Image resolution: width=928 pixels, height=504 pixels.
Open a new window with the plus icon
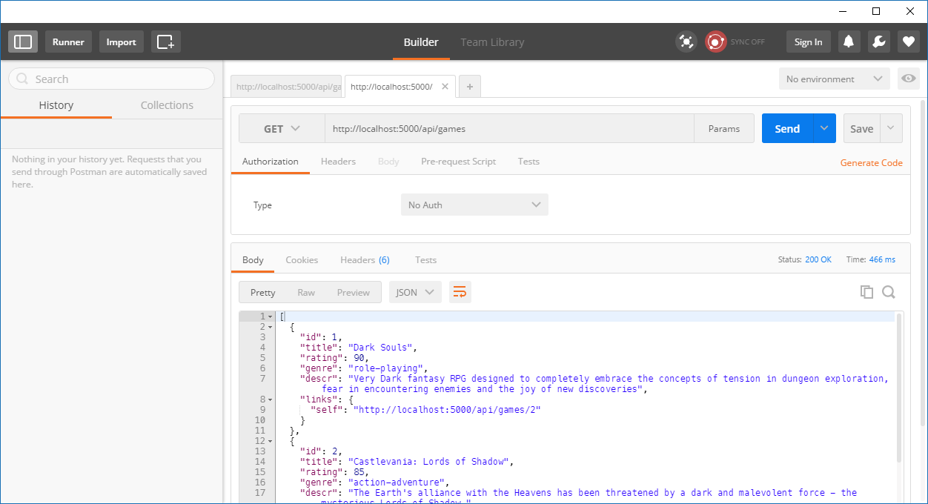pyautogui.click(x=166, y=42)
